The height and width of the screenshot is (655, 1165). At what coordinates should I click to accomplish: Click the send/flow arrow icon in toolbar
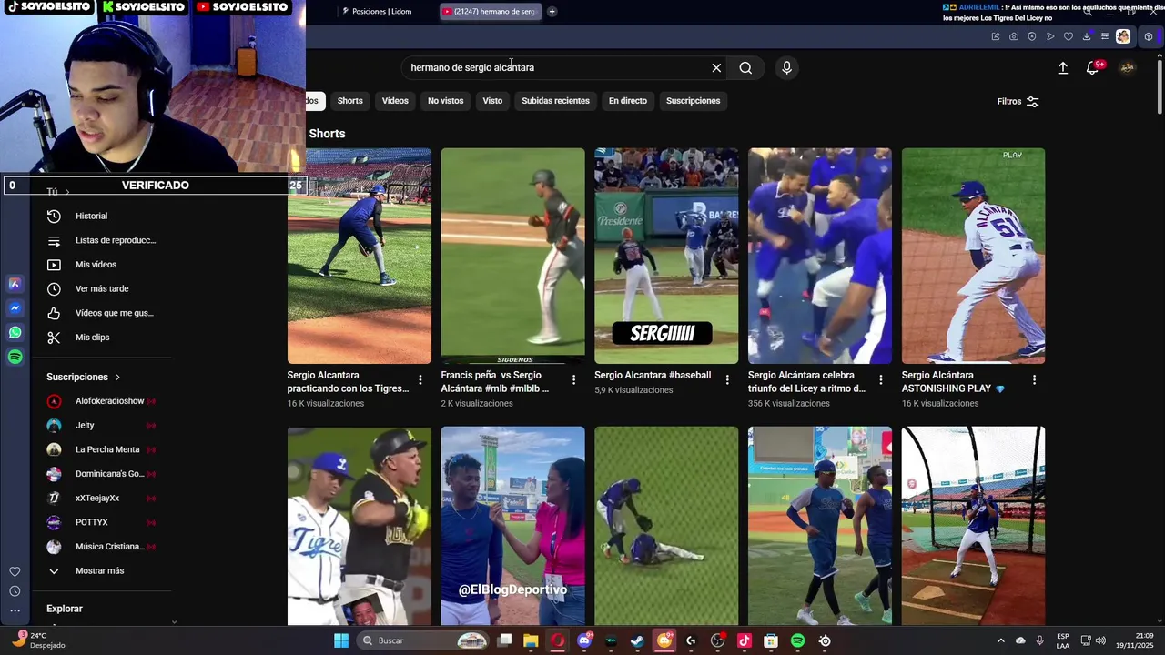(x=1050, y=36)
